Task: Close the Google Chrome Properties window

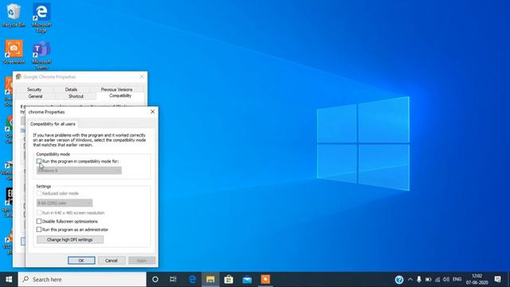Action: coord(142,77)
